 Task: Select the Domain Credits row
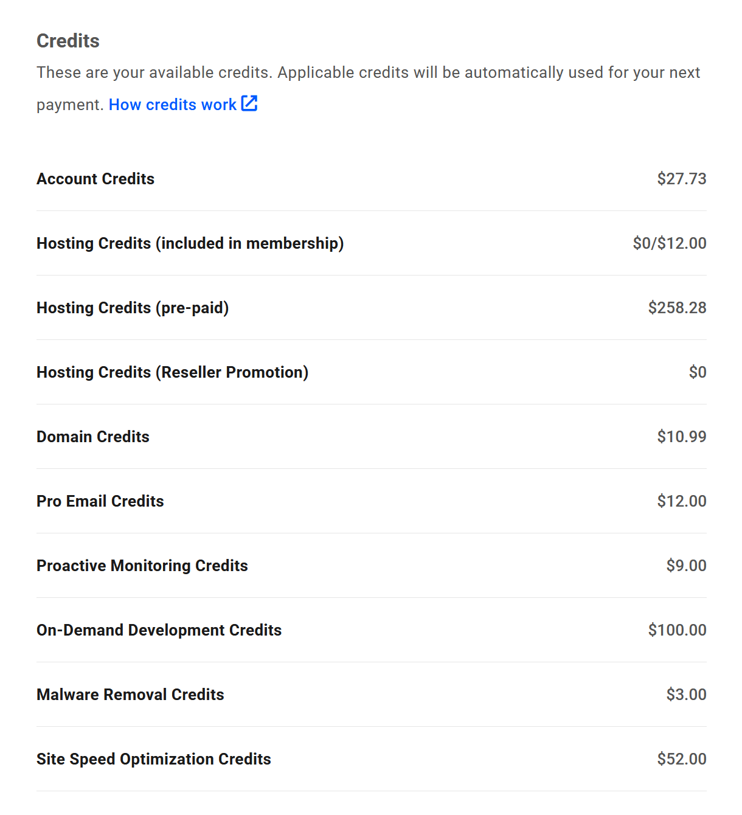[x=92, y=436]
